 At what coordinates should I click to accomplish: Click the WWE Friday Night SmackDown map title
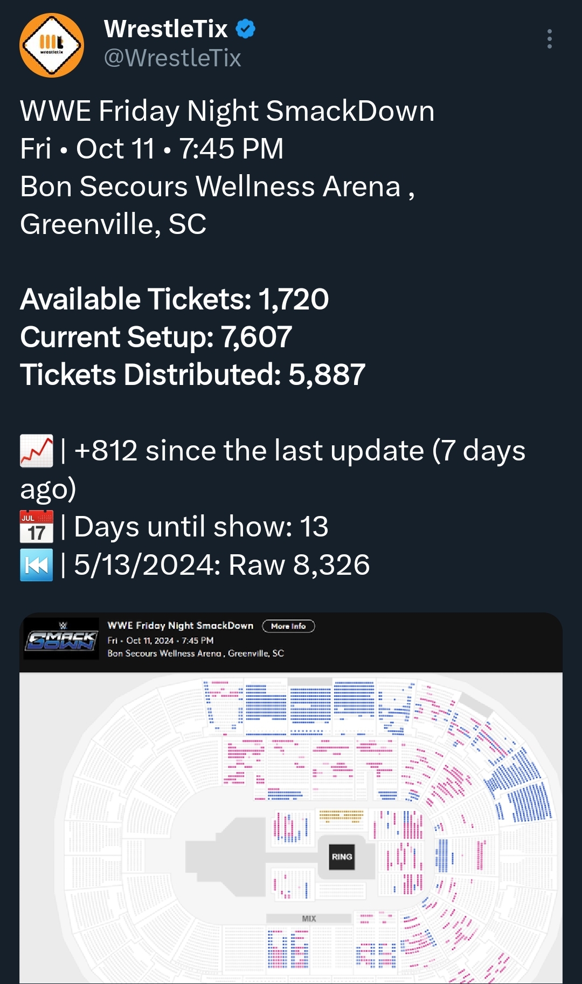181,625
